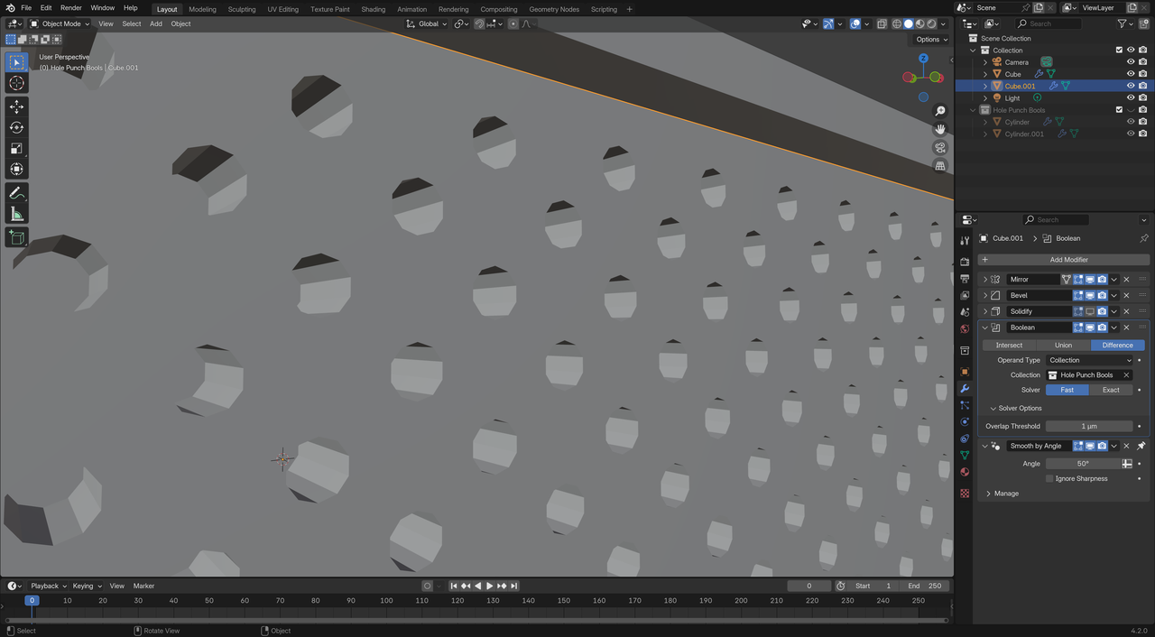Select the Union boolean operation
This screenshot has width=1155, height=637.
pyautogui.click(x=1063, y=345)
